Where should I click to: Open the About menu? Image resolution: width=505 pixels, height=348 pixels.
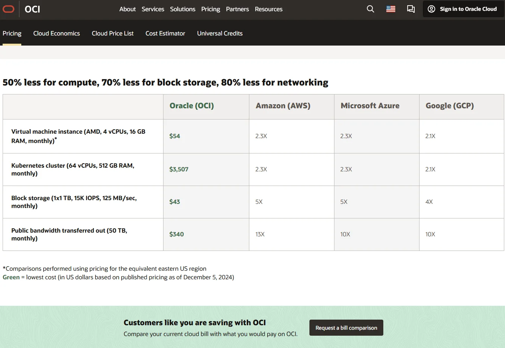pos(127,9)
